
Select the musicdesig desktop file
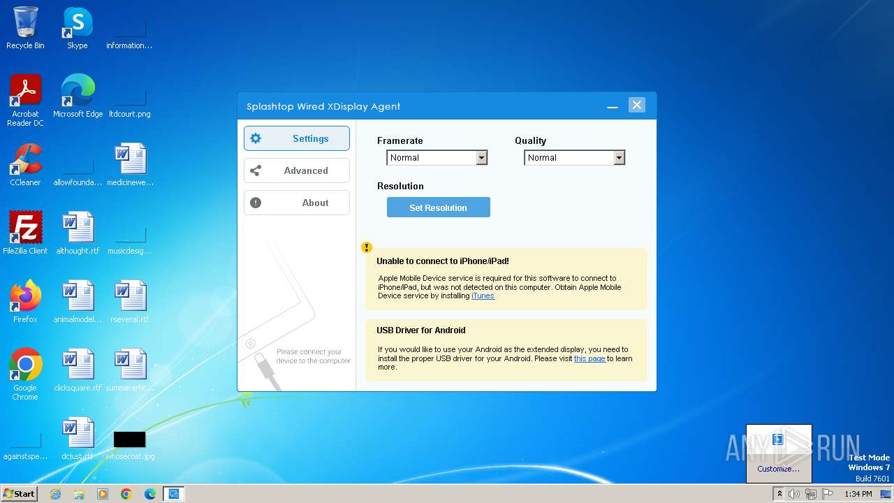coord(130,240)
